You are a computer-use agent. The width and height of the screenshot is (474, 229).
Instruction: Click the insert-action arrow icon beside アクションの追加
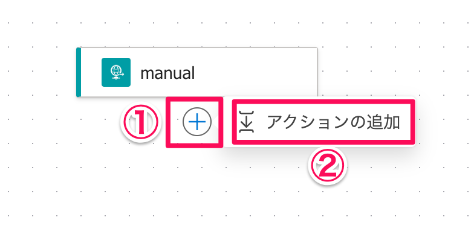click(247, 122)
